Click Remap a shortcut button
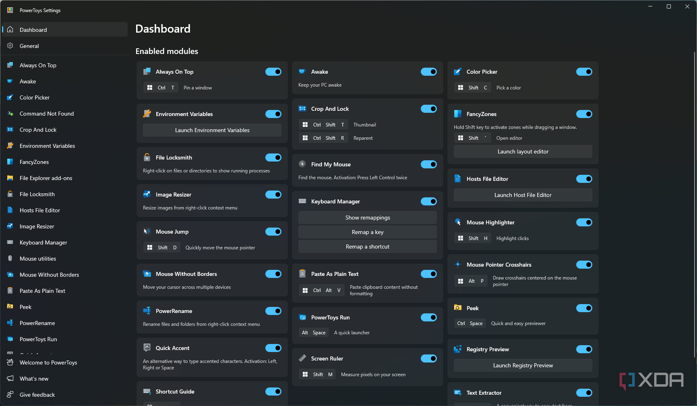Screen dimensions: 697x406 tap(368, 246)
